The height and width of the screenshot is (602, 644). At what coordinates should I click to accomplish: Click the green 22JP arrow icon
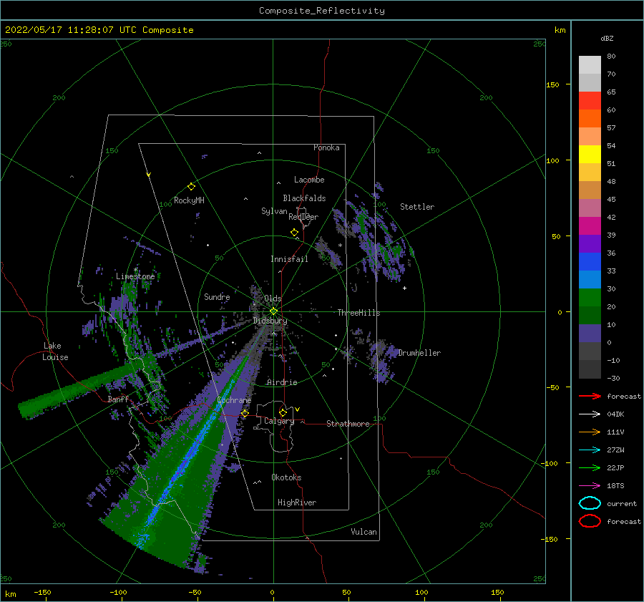click(x=590, y=467)
